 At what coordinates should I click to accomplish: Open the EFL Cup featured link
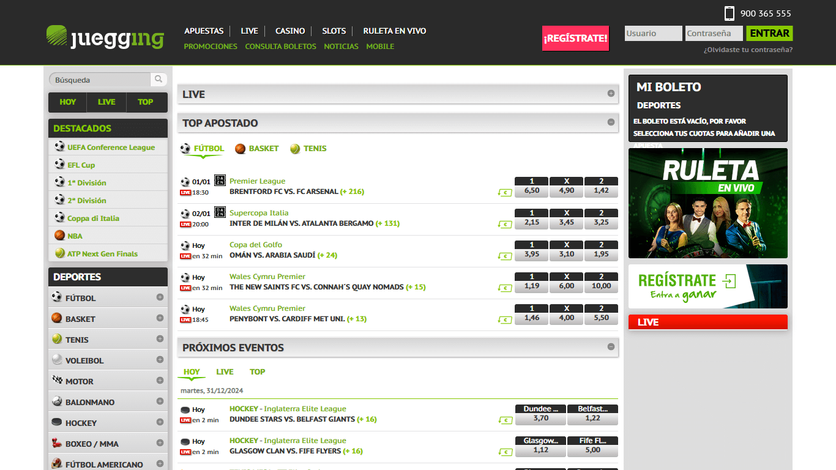(81, 165)
